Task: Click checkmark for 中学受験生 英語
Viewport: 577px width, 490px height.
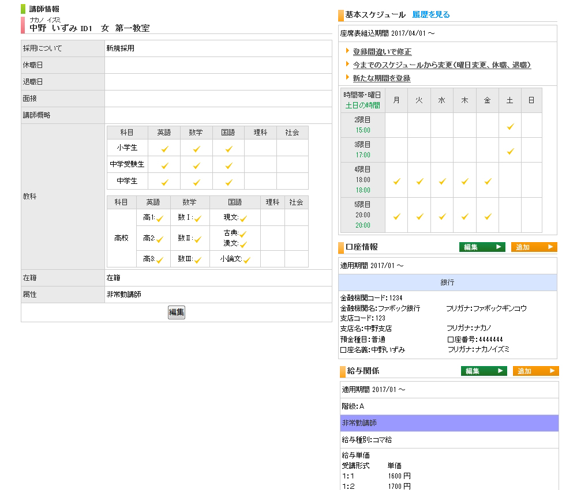Action: (165, 166)
